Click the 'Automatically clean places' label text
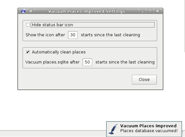This screenshot has height=137, width=185. 59,52
